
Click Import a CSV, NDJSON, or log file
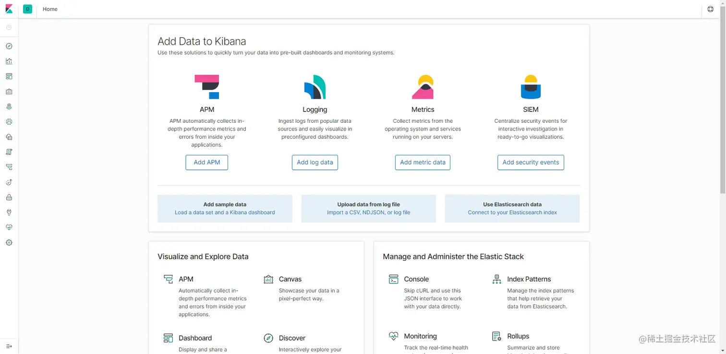368,212
